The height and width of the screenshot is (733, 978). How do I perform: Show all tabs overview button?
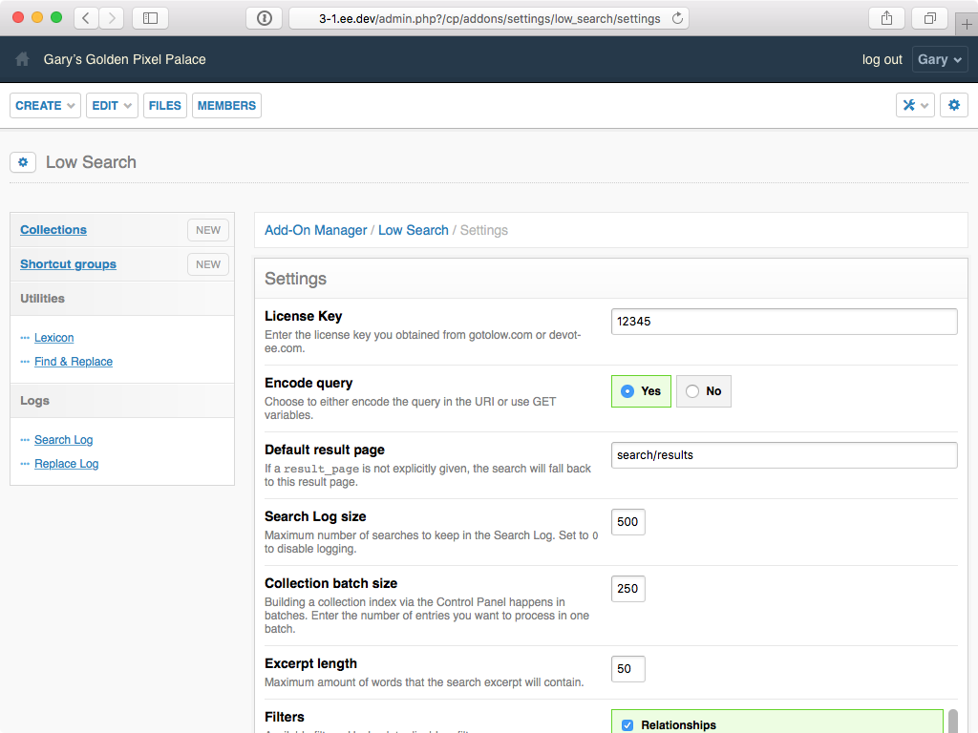(929, 18)
